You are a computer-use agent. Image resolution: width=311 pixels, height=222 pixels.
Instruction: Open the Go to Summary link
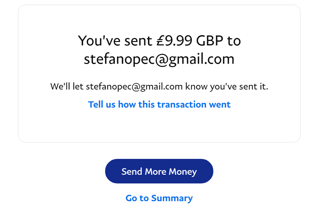click(159, 198)
